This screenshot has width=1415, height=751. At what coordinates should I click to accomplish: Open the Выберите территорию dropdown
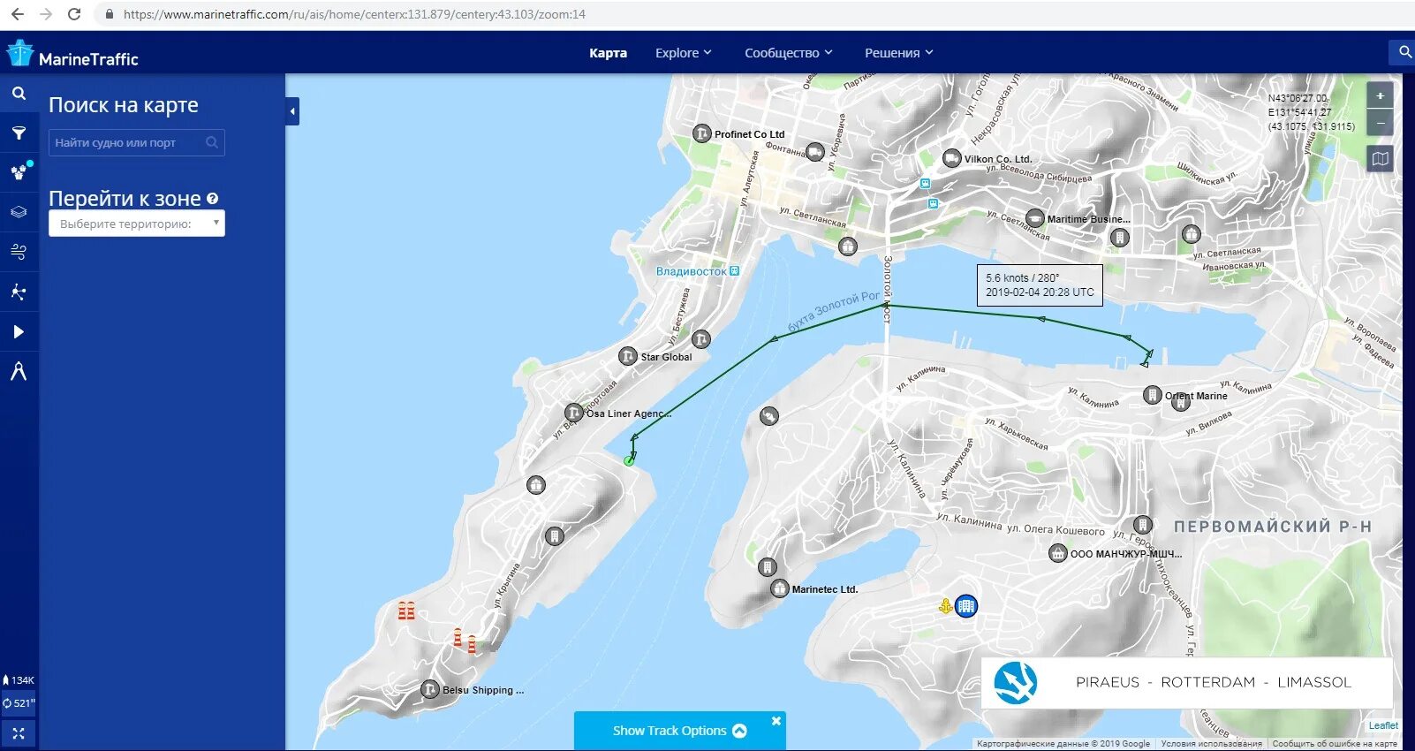137,224
